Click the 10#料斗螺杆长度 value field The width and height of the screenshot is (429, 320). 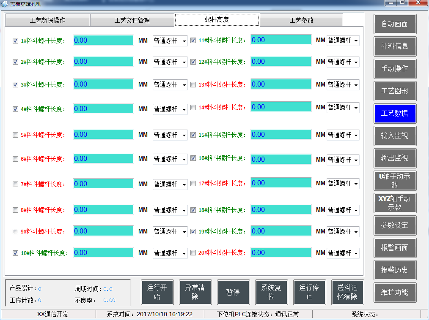pyautogui.click(x=103, y=253)
